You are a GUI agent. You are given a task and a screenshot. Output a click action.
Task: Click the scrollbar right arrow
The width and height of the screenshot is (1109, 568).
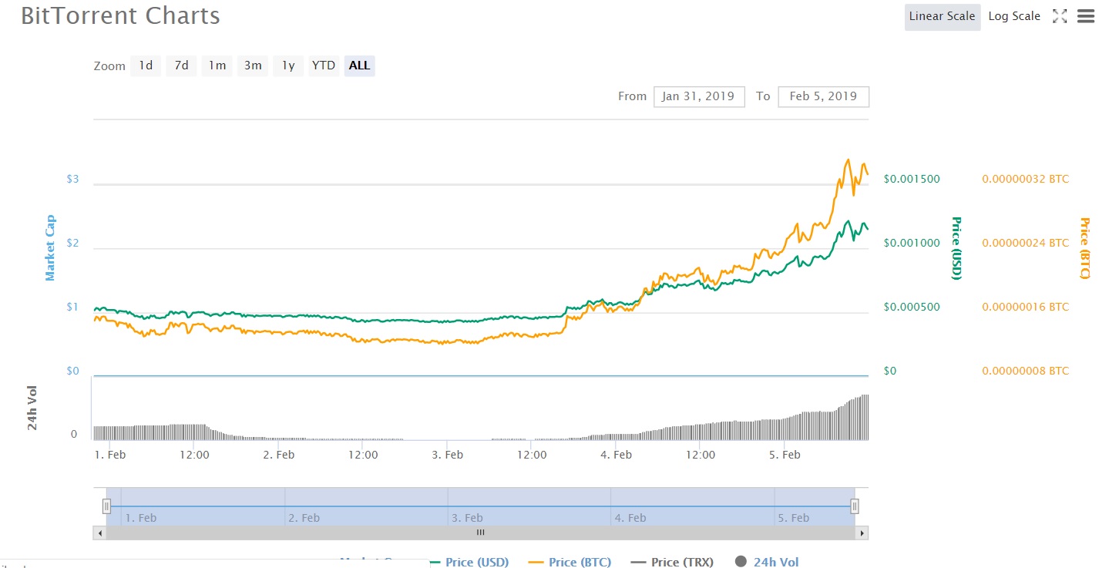pyautogui.click(x=862, y=533)
